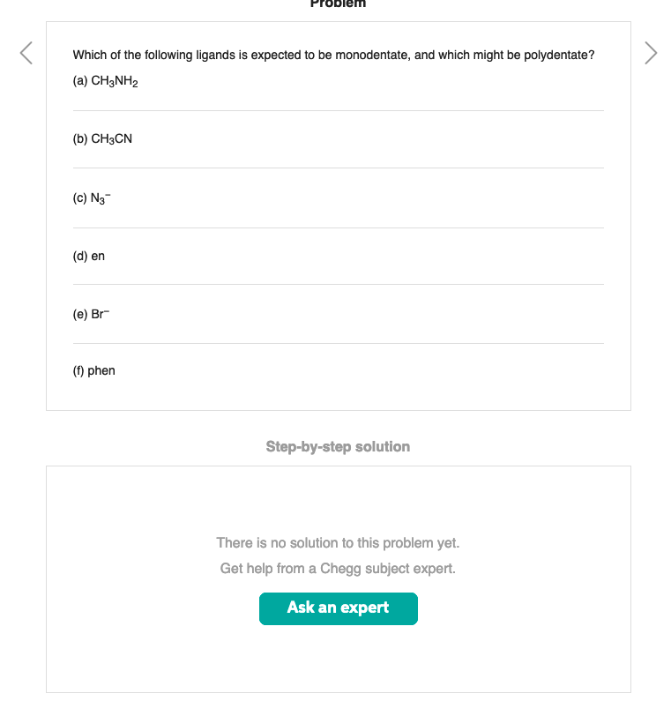671x701 pixels.
Task: Click the 'Get help from a Chegg subject expert' text
Action: tap(338, 568)
